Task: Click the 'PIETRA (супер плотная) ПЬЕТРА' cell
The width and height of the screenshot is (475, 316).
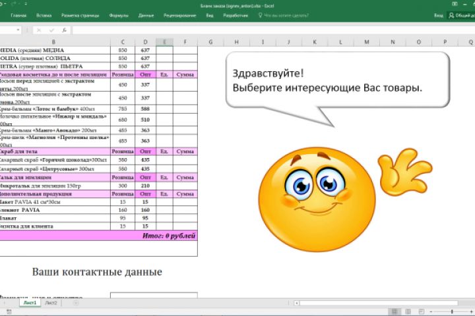Action: tap(55, 66)
